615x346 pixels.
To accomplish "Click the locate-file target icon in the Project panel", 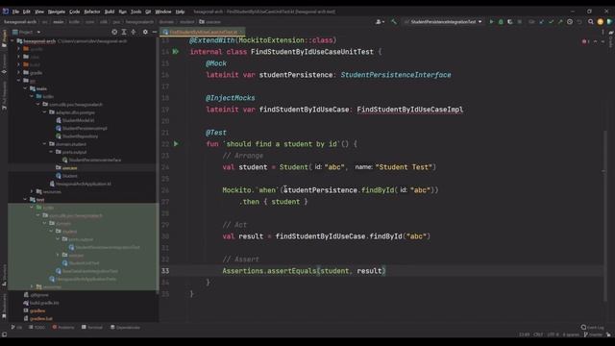I will [114, 32].
